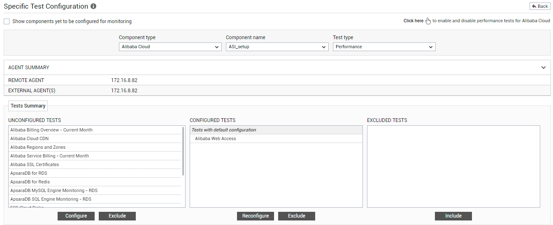Open the Test type dropdown
The height and width of the screenshot is (225, 553).
[x=384, y=47]
